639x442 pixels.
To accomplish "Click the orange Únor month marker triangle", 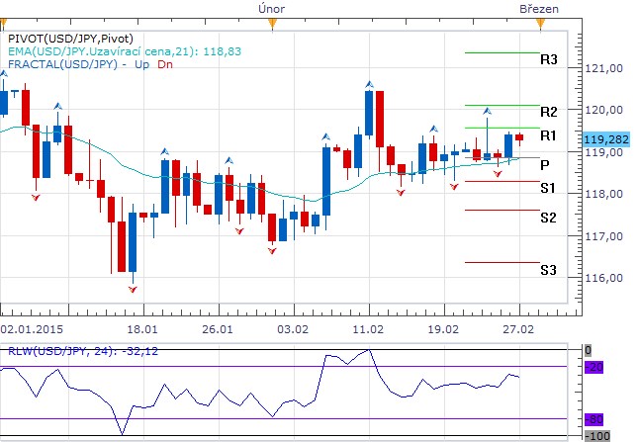I will [x=274, y=20].
